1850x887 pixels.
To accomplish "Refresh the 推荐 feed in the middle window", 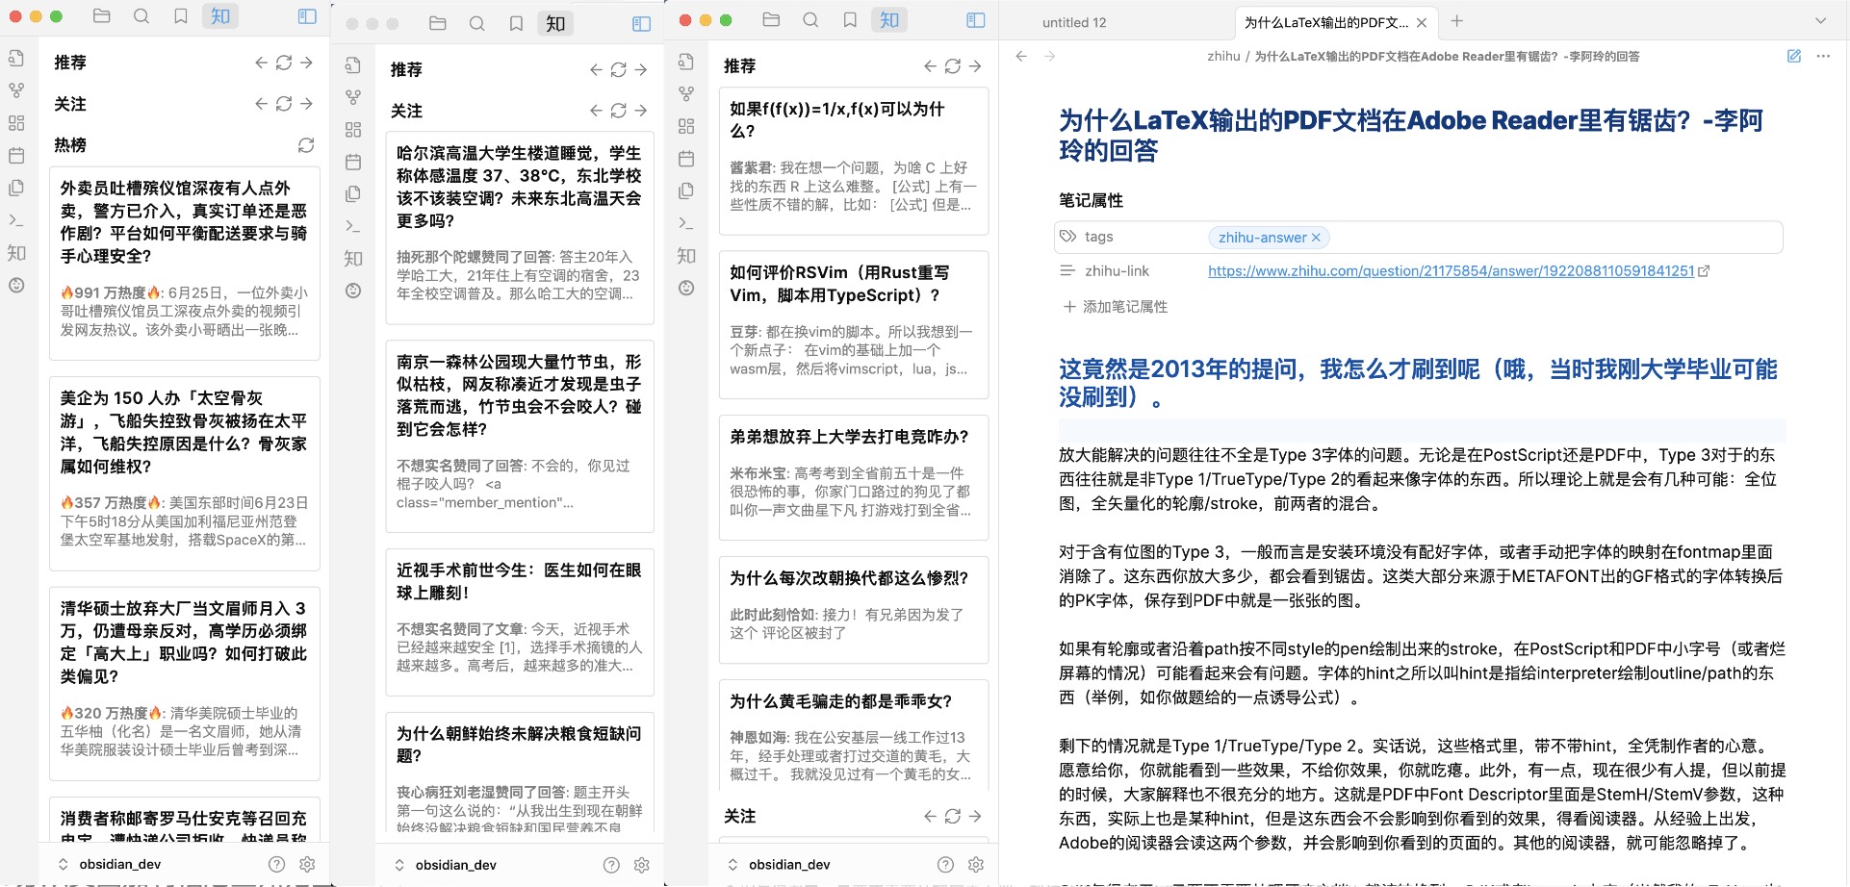I will click(618, 70).
